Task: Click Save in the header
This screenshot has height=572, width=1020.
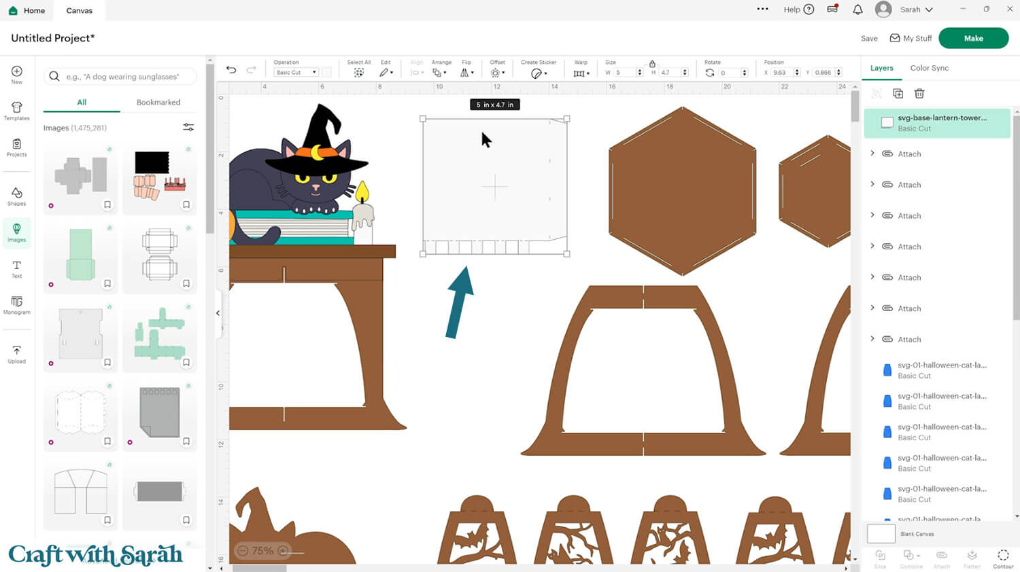Action: click(x=869, y=39)
